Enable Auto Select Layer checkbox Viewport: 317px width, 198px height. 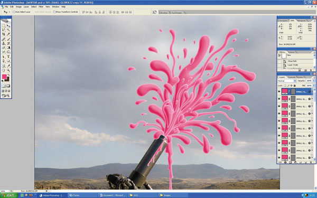[14, 12]
